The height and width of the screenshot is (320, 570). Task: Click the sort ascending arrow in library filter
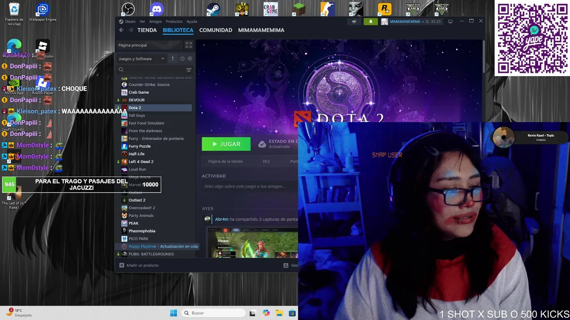pos(173,59)
